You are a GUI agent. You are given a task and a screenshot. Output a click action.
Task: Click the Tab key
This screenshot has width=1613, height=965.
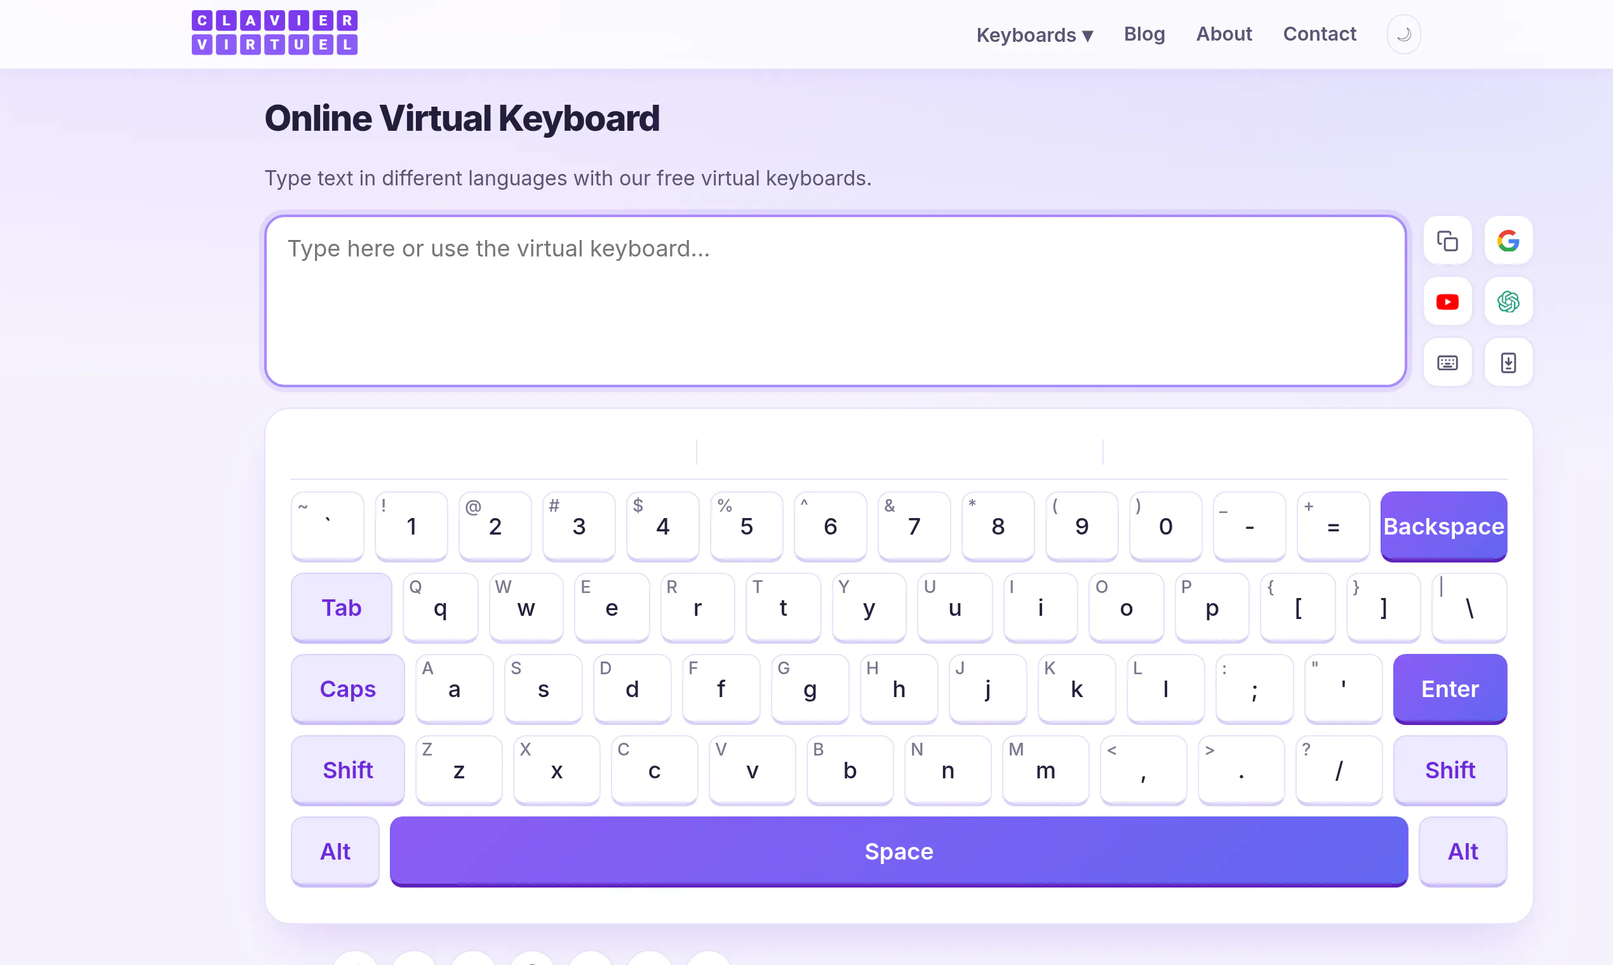click(x=342, y=608)
